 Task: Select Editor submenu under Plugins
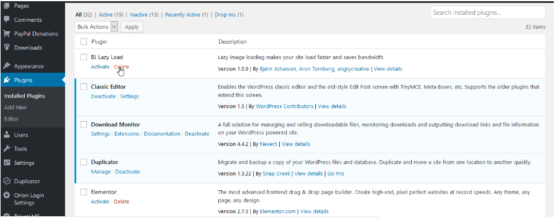(x=11, y=119)
